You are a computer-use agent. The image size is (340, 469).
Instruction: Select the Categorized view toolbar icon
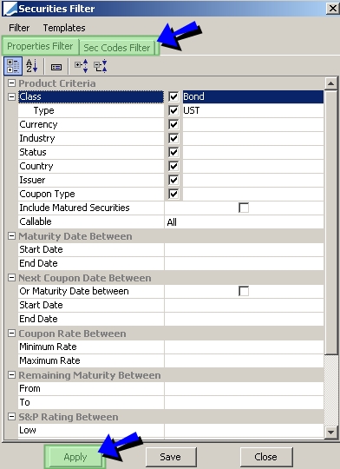point(13,66)
